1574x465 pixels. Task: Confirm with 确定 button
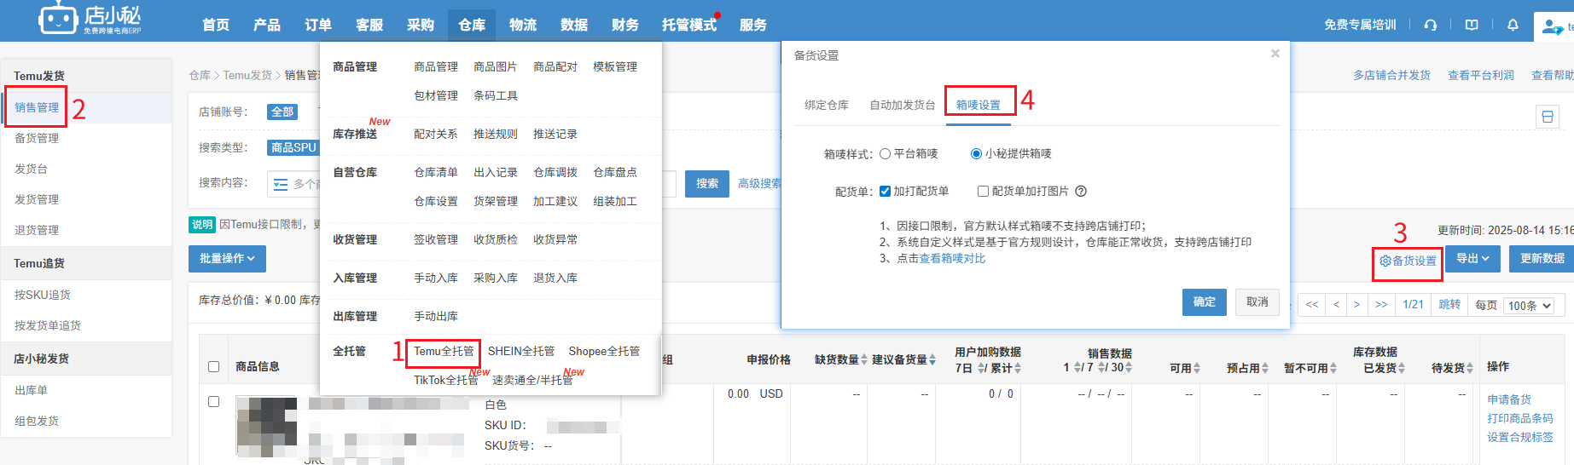pos(1205,302)
